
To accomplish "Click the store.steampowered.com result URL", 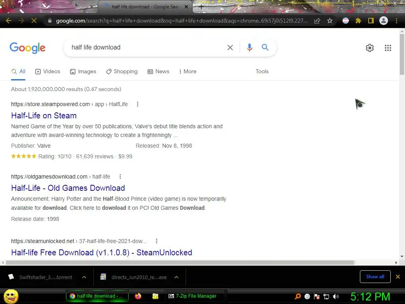I will tap(70, 104).
